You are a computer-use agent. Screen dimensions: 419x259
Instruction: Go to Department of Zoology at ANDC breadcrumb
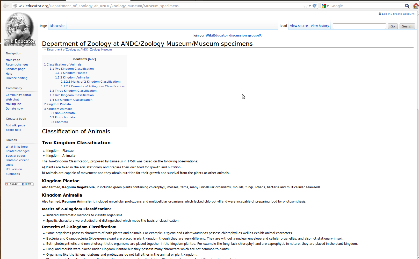[x=67, y=49]
